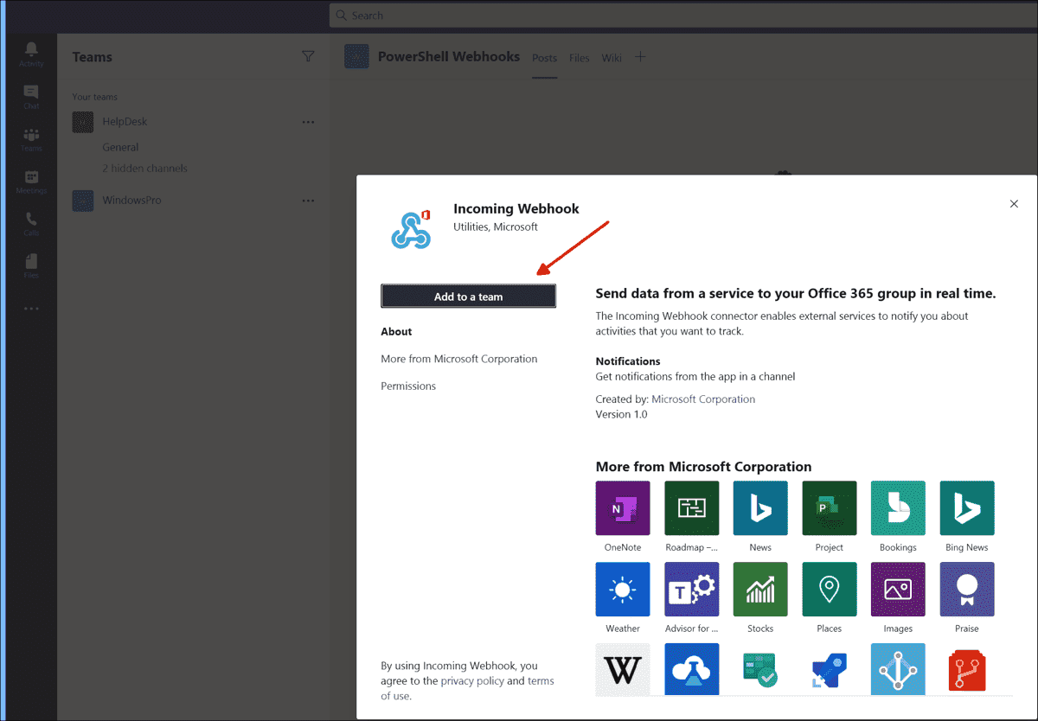
Task: Switch to the Wiki tab
Action: pos(612,58)
